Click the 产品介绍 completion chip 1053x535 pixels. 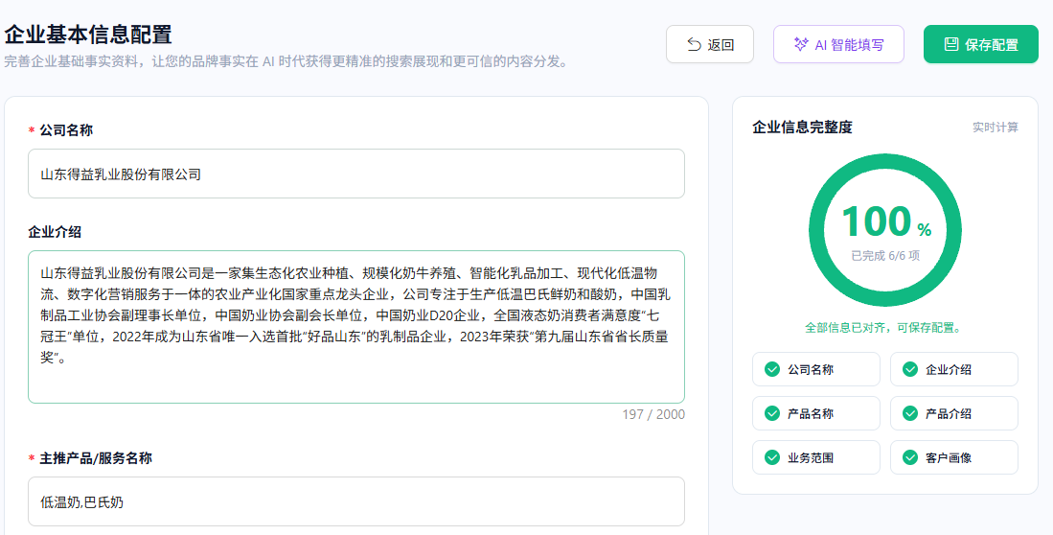pyautogui.click(x=953, y=413)
